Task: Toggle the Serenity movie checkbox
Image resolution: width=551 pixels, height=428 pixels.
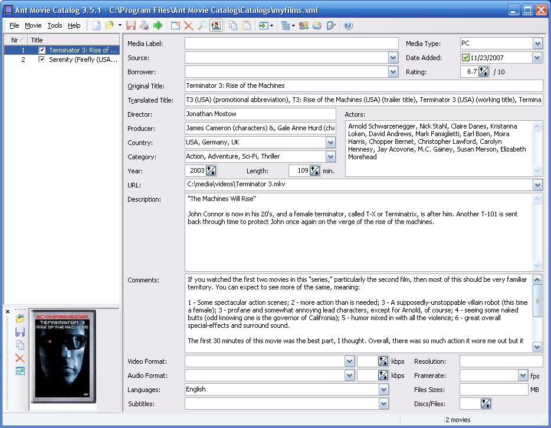Action: tap(42, 60)
